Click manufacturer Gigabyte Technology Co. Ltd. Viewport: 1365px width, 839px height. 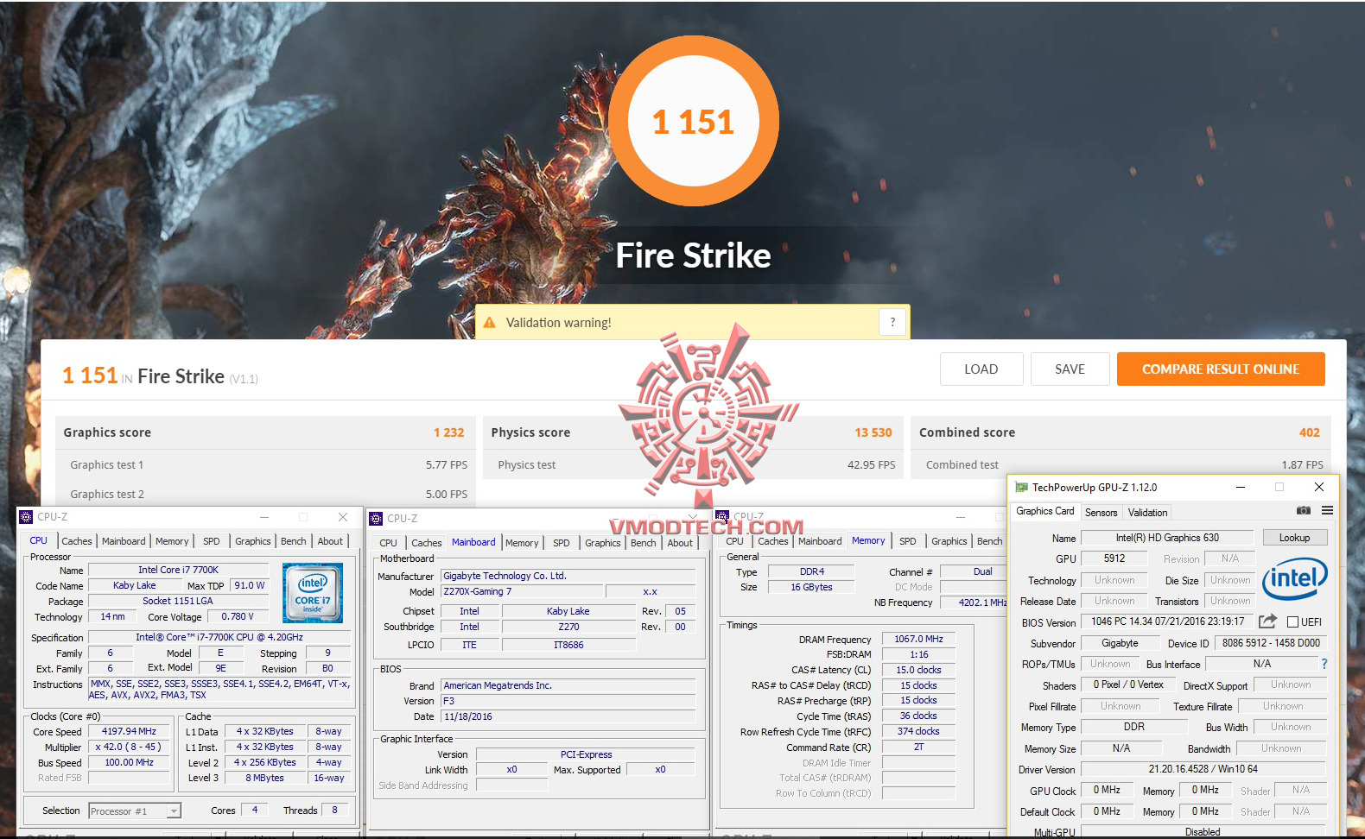coord(568,576)
